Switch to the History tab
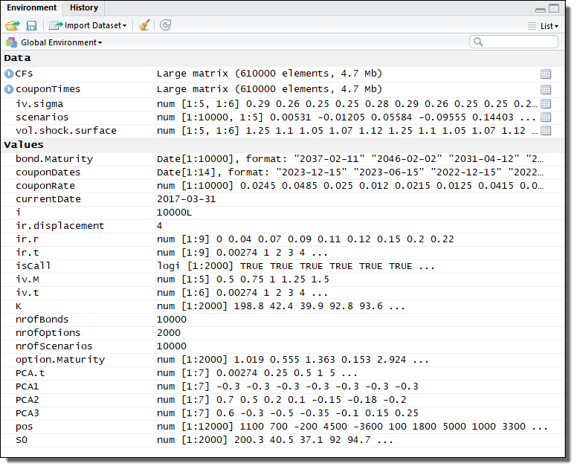 tap(84, 7)
